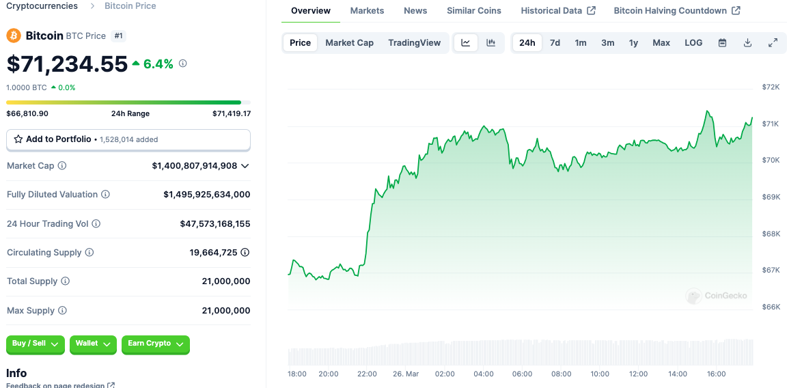Toggle LOG scale on chart
The image size is (802, 388).
pyautogui.click(x=693, y=43)
